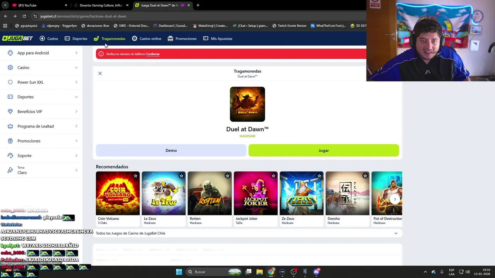The height and width of the screenshot is (278, 495).
Task: Favorite the Jackpot Joker game star
Action: pos(273,176)
